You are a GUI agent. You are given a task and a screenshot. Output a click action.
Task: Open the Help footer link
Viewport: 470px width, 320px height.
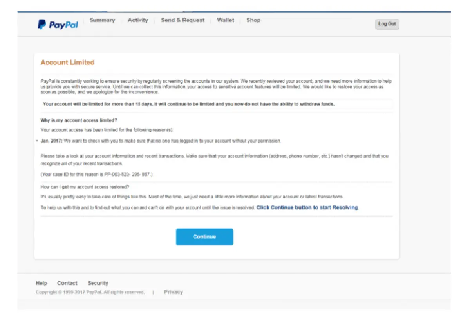(41, 283)
